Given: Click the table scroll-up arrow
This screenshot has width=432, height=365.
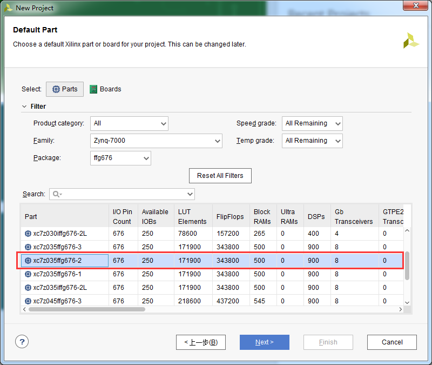Looking at the screenshot, I should click(x=407, y=230).
